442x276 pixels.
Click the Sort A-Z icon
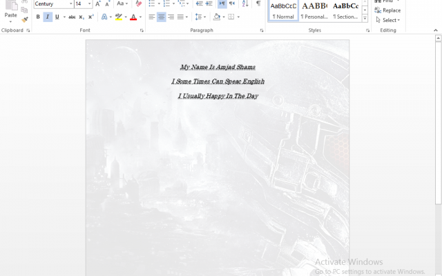click(245, 3)
